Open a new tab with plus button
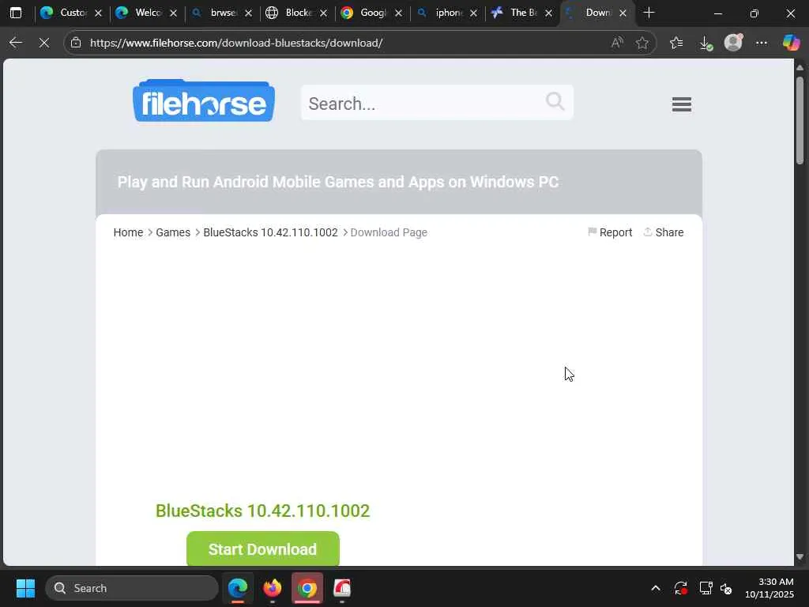Image resolution: width=809 pixels, height=607 pixels. [649, 13]
